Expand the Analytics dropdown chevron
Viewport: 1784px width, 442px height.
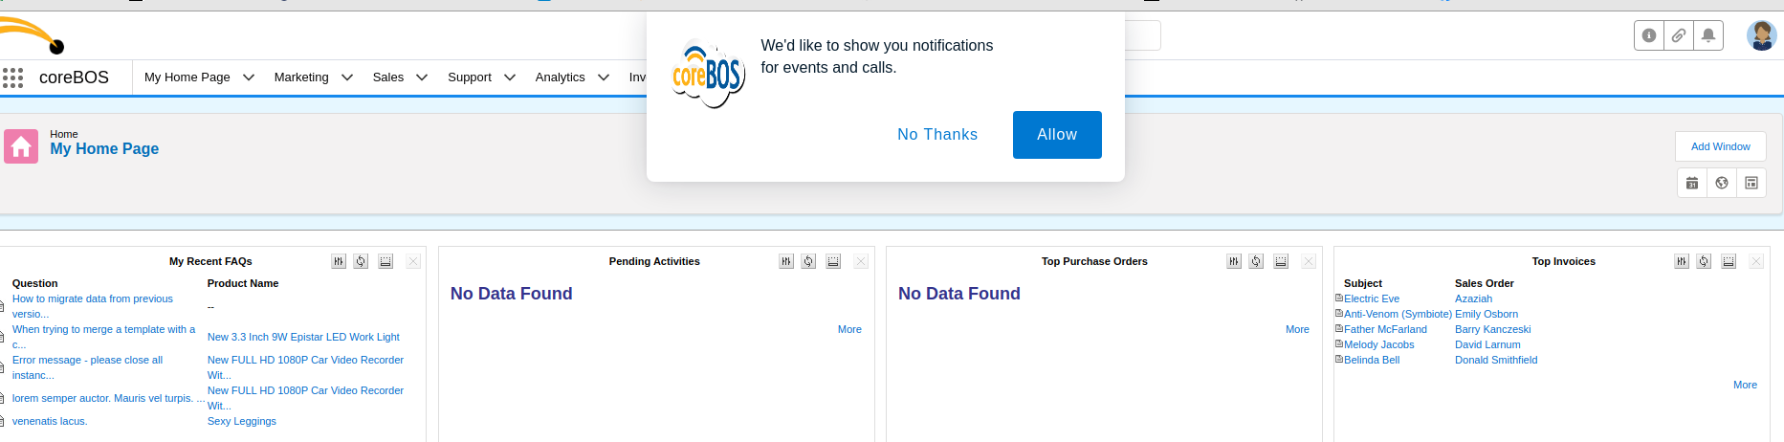604,77
